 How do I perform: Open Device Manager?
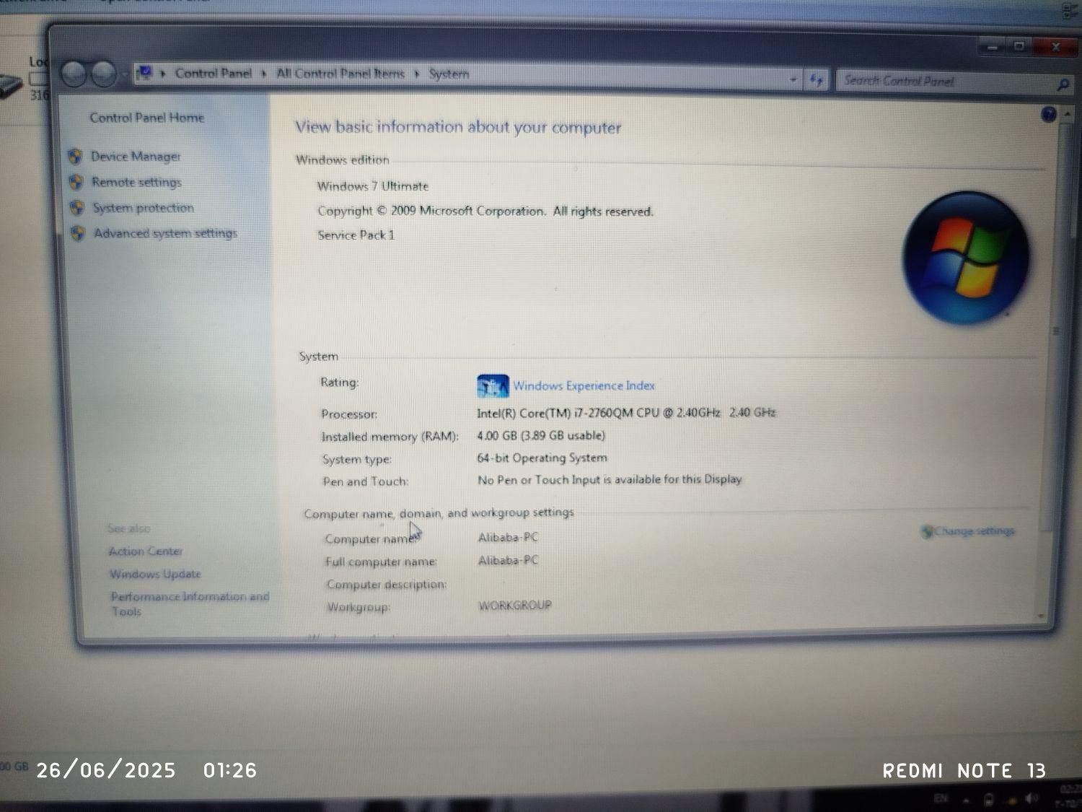[x=136, y=156]
